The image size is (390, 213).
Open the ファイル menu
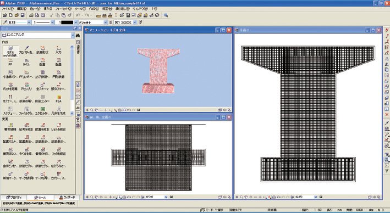pyautogui.click(x=7, y=9)
